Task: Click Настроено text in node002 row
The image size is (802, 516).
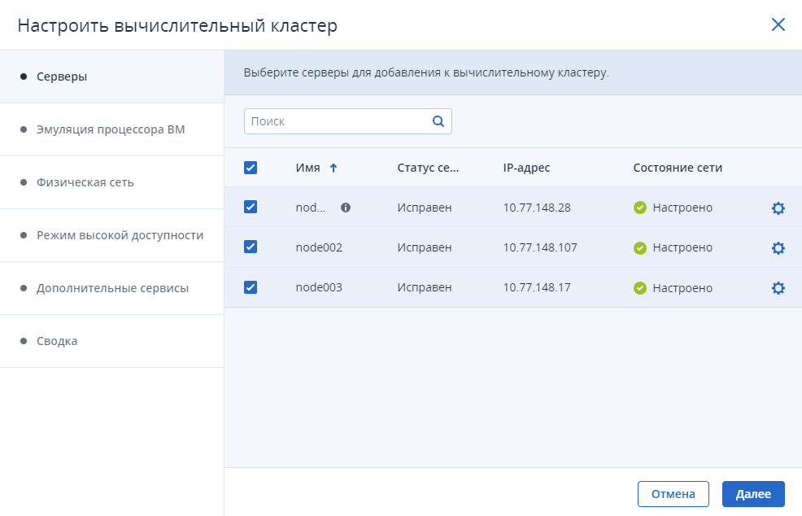Action: click(682, 247)
